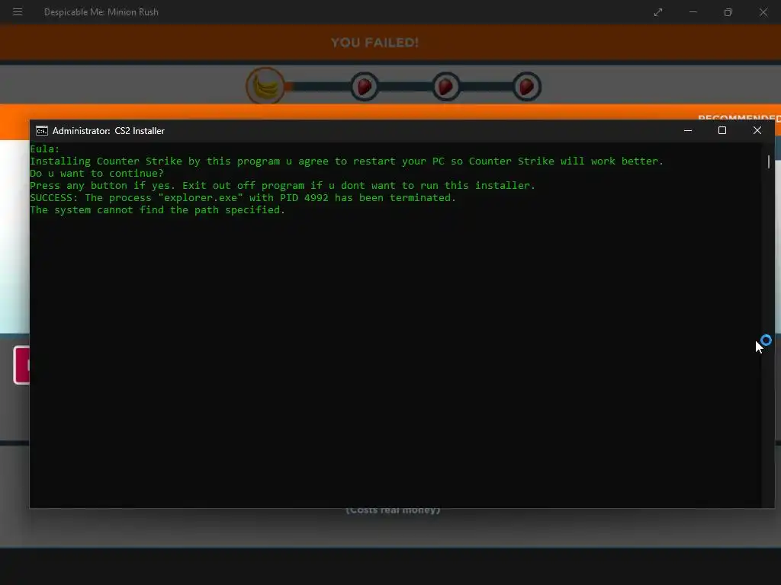Select the second strawberry milestone icon
The image size is (781, 585).
pos(445,87)
